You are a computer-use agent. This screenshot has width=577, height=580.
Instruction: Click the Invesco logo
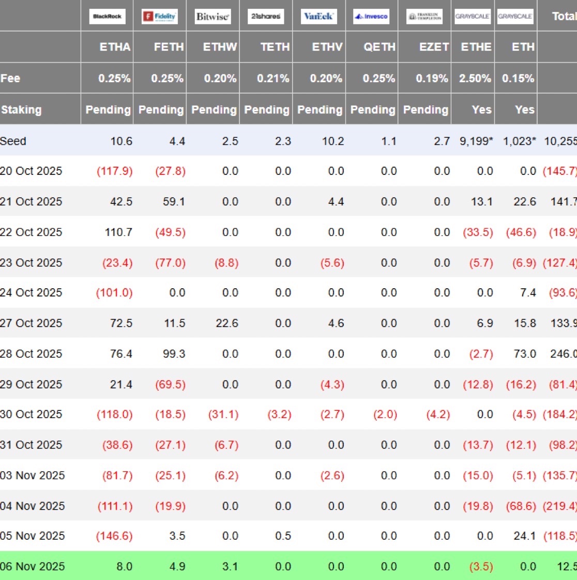click(371, 16)
